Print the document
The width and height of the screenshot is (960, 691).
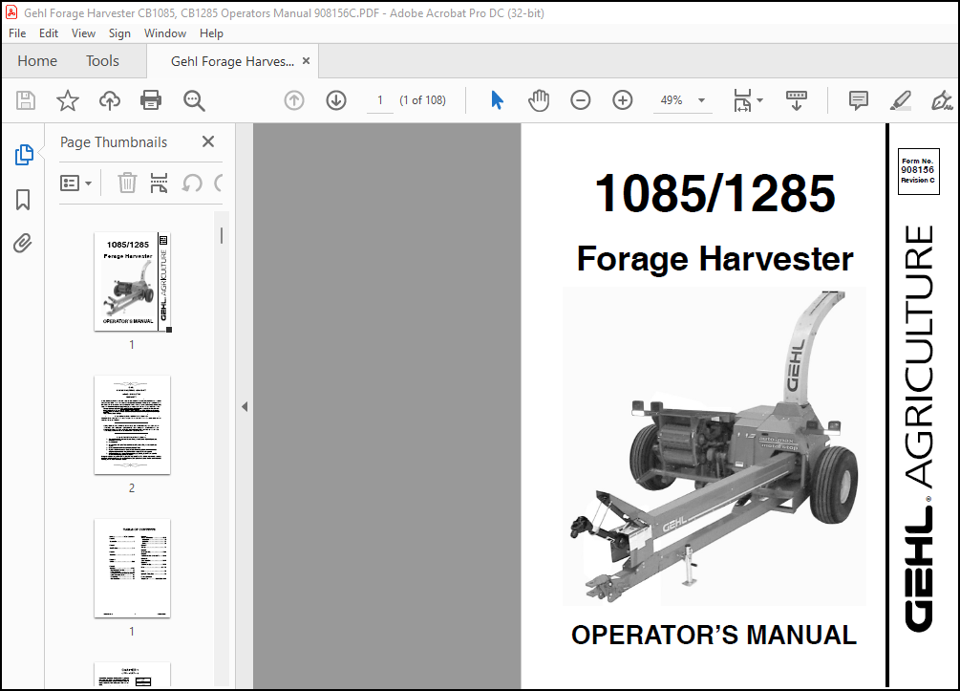click(x=151, y=99)
